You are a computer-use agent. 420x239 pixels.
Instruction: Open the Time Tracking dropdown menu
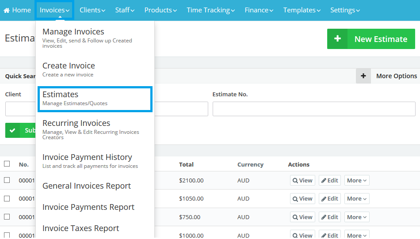211,10
